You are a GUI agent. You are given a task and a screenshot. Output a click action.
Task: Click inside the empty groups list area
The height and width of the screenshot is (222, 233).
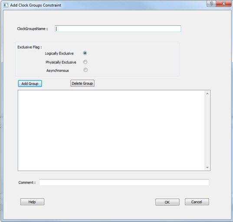[112, 130]
